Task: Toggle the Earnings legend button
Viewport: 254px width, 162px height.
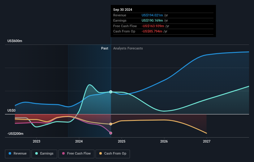Action: pos(44,154)
